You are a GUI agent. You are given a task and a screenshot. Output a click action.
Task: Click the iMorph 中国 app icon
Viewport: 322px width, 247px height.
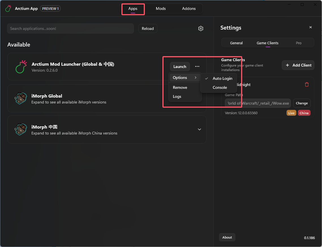click(x=20, y=129)
